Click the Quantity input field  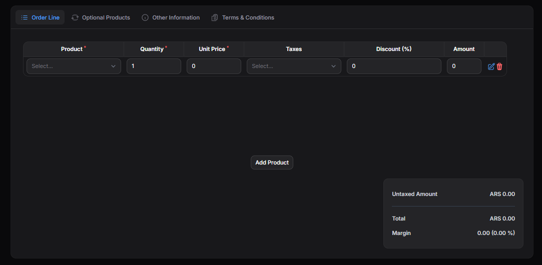(x=154, y=66)
